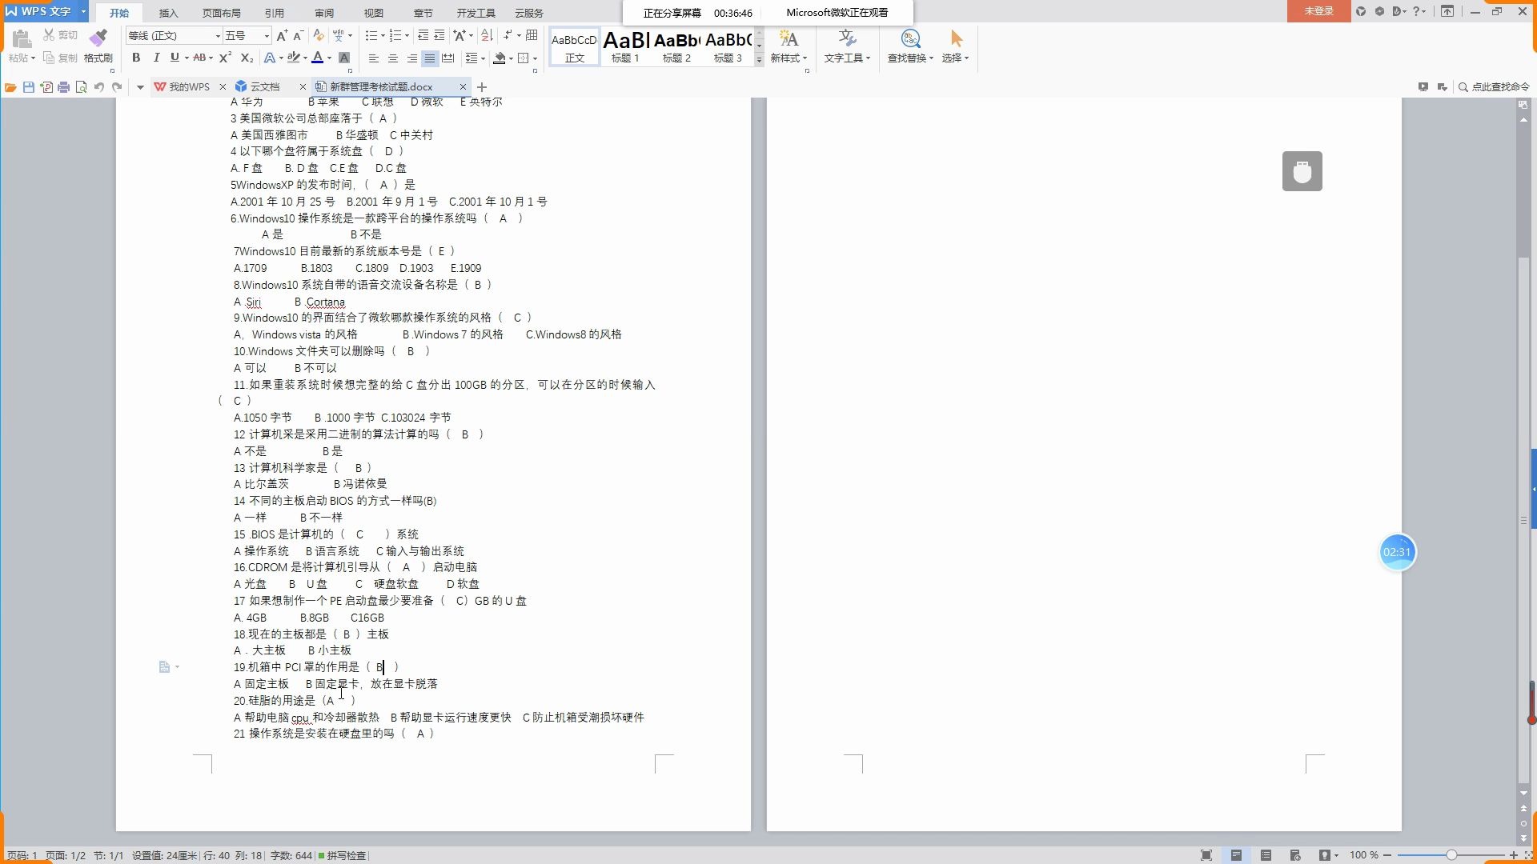Viewport: 1537px width, 864px height.
Task: Apply the Heading 1 style
Action: tap(626, 46)
